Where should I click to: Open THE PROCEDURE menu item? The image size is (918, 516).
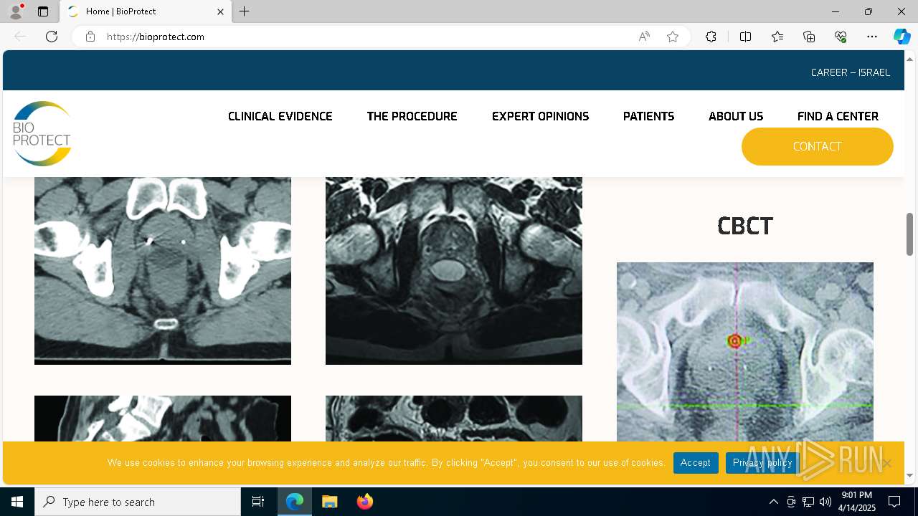pos(412,116)
